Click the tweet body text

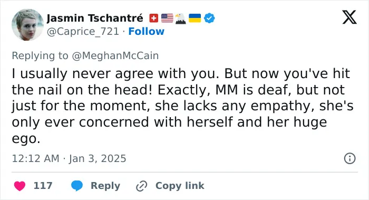182,106
